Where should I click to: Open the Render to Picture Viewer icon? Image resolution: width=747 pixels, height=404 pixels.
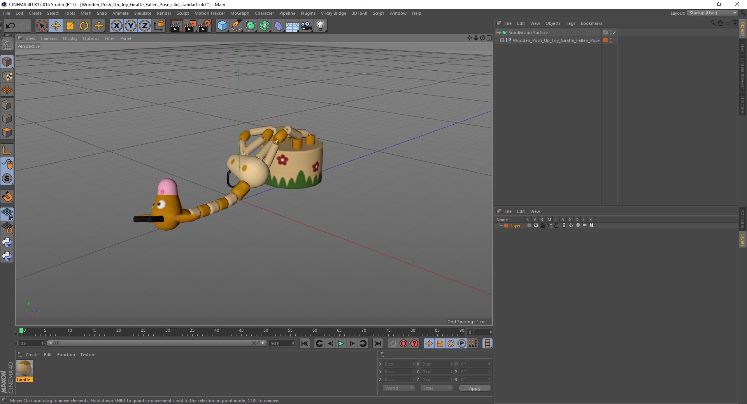tap(190, 26)
